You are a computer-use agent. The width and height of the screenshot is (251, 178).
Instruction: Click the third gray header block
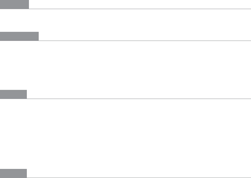coord(13,94)
